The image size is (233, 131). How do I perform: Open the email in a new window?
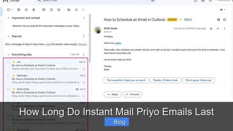(x=224, y=20)
